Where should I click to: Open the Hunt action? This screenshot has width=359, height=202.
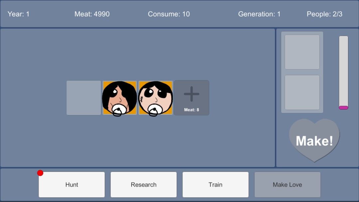tap(72, 185)
